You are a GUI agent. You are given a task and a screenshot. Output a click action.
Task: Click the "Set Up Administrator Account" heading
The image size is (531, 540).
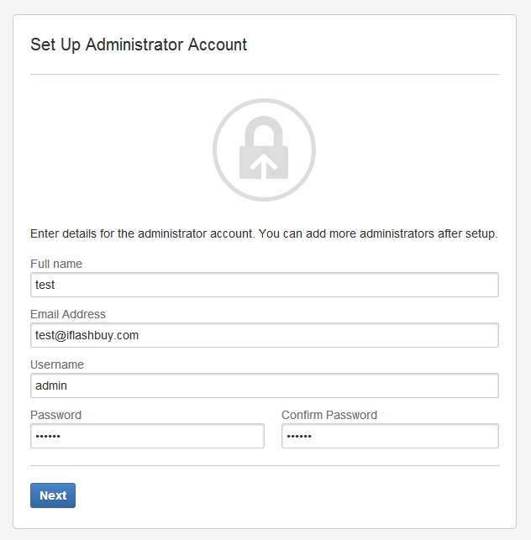(139, 45)
